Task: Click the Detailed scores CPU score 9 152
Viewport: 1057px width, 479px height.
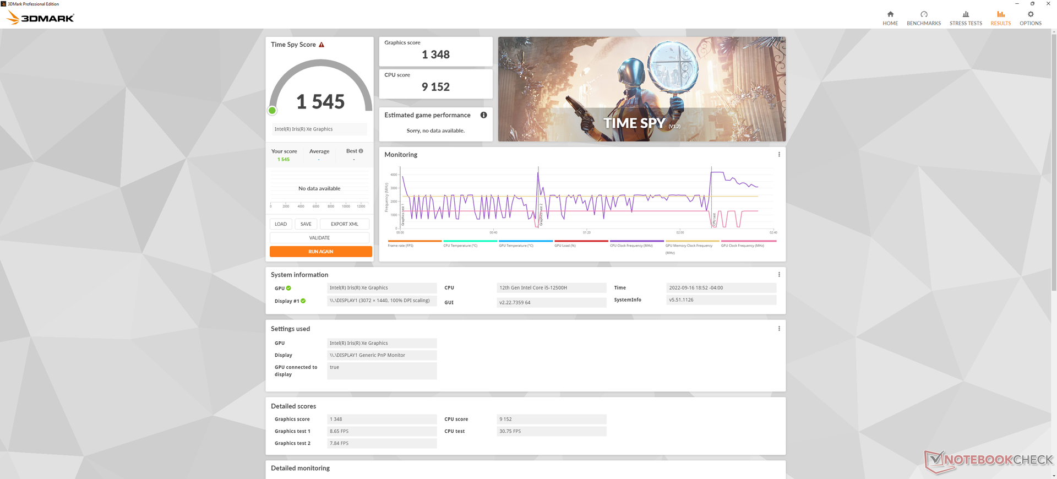Action: tap(551, 419)
